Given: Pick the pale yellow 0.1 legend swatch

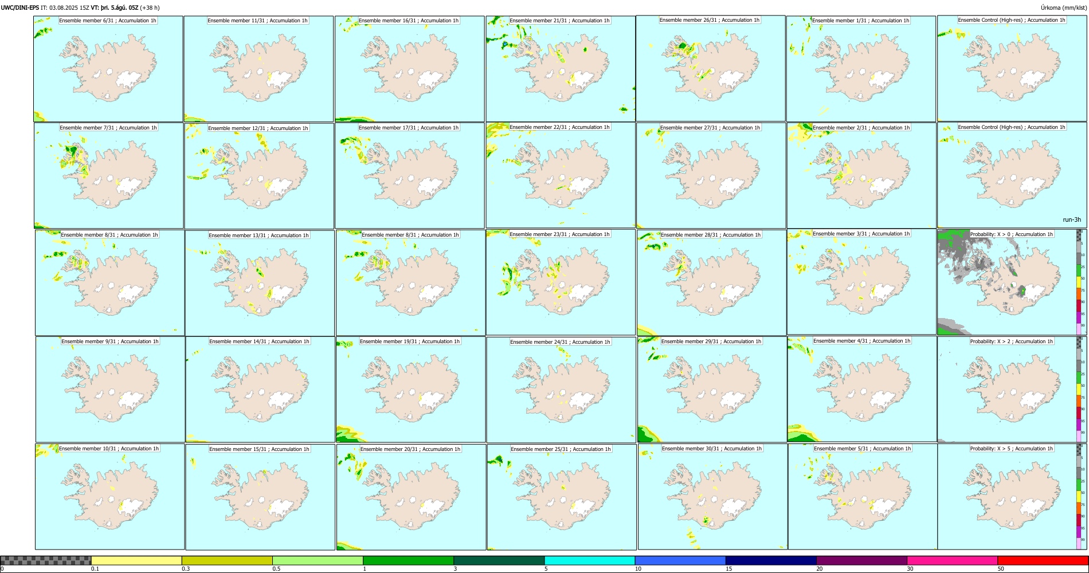Looking at the screenshot, I should pos(136,560).
